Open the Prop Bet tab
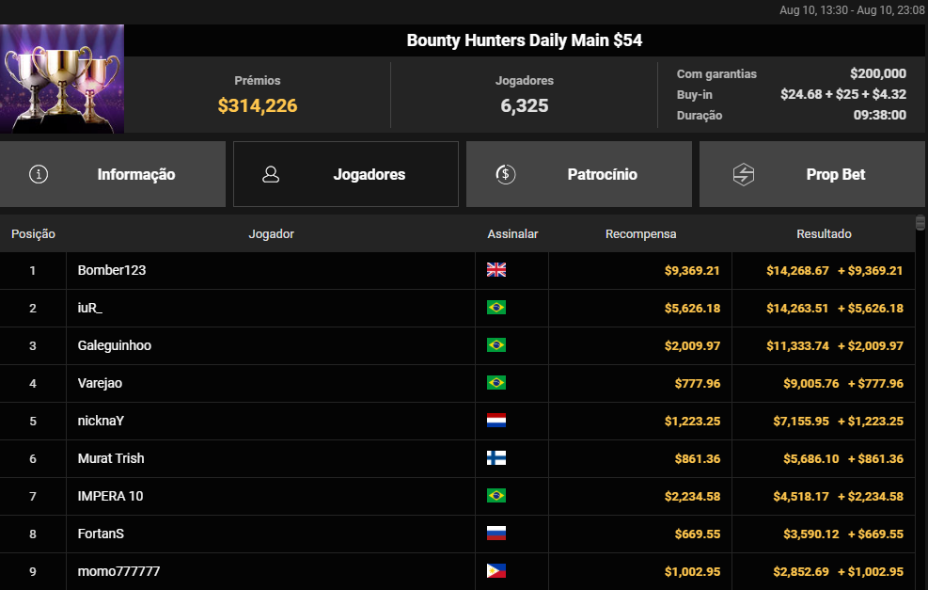This screenshot has height=590, width=928. pyautogui.click(x=812, y=174)
